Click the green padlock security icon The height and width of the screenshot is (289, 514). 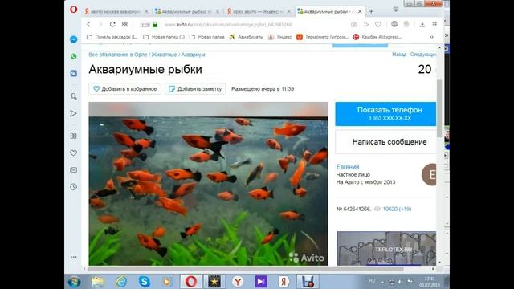155,25
